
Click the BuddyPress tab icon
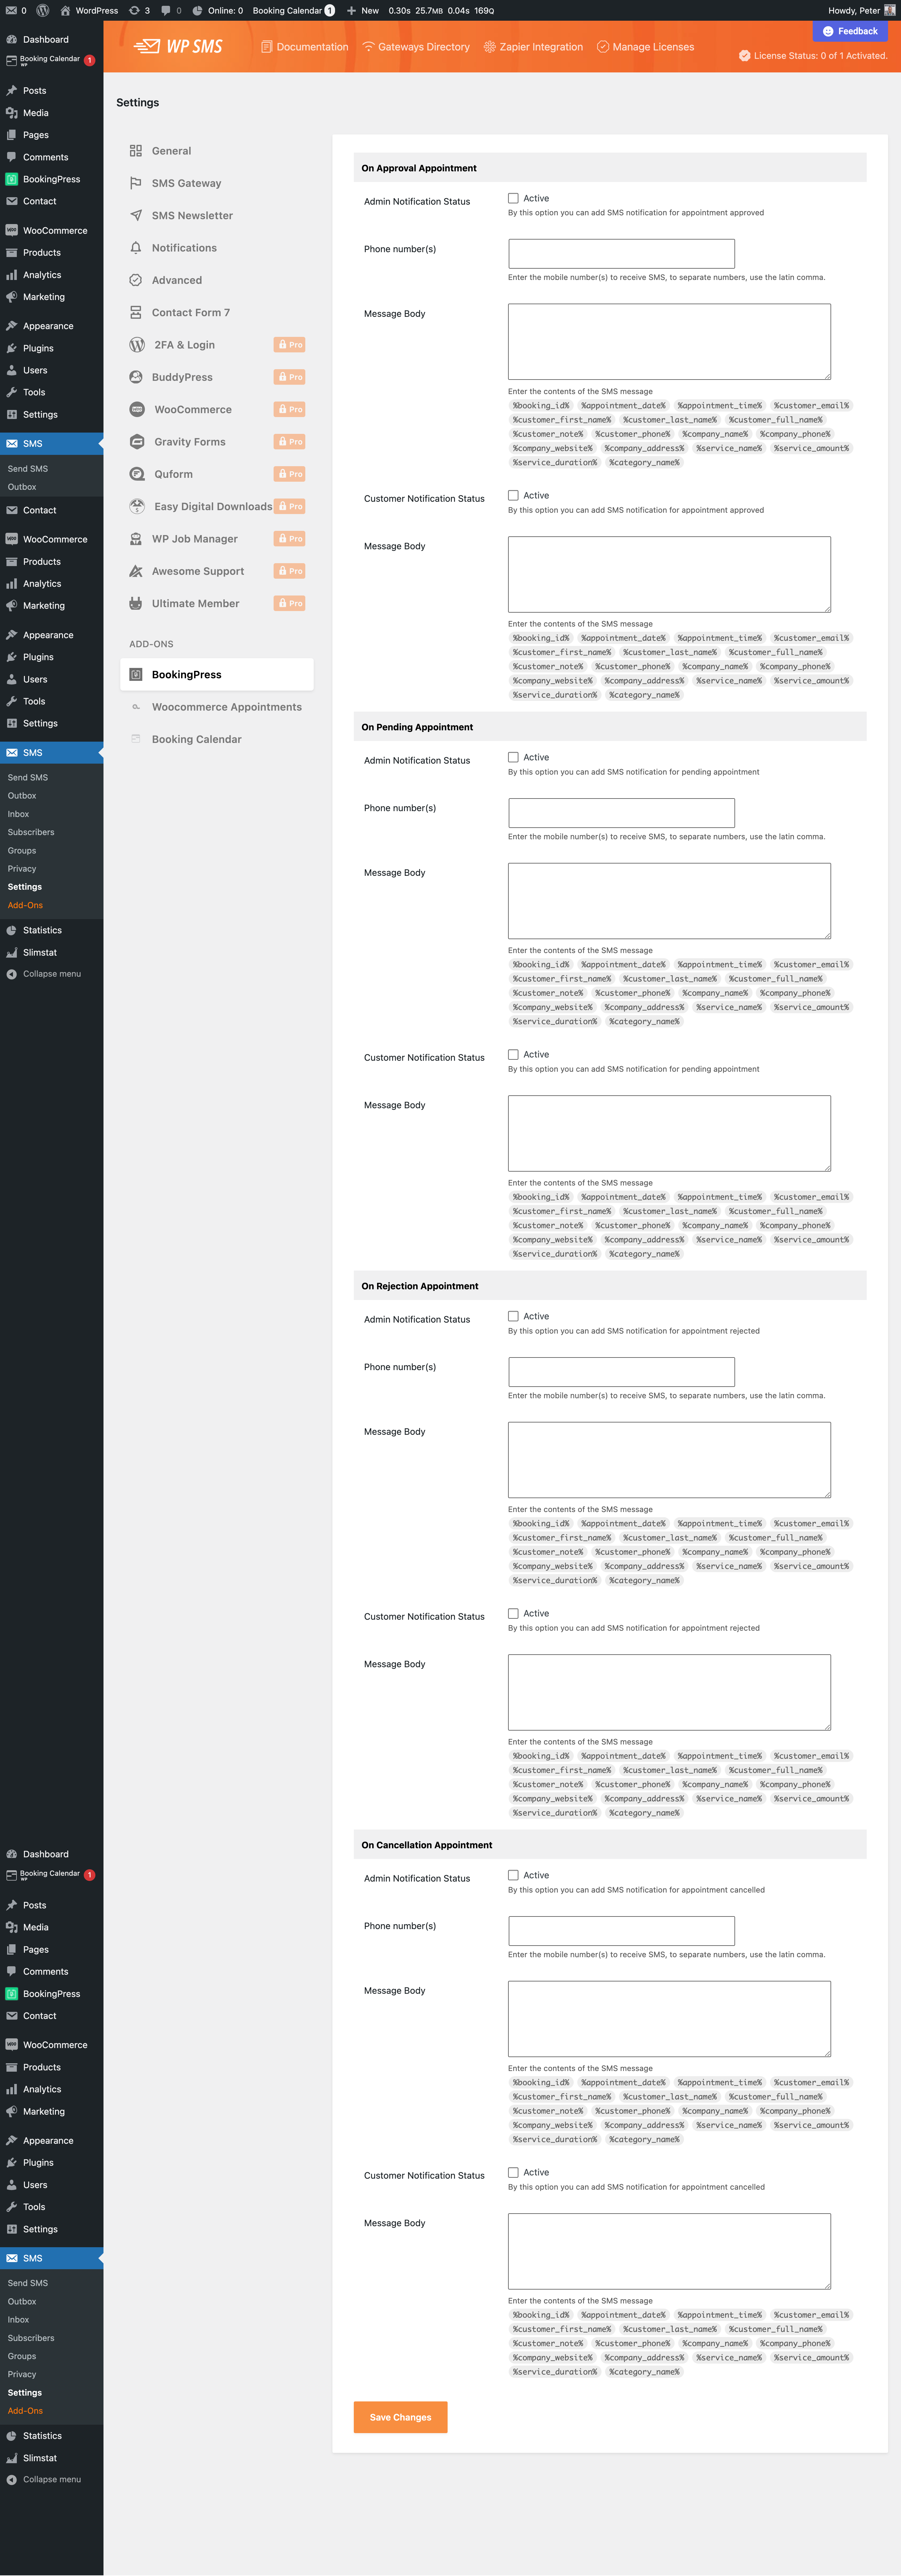coord(136,377)
